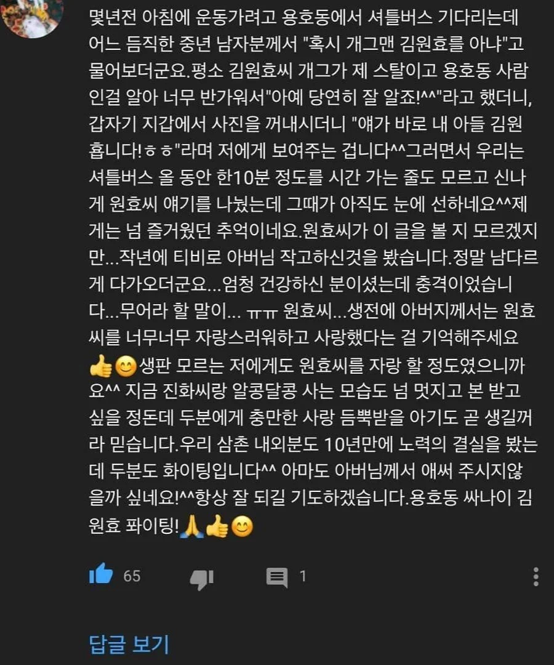Screen dimensions: 554x665
Task: Open the three-dot more options menu
Action: pos(536,576)
